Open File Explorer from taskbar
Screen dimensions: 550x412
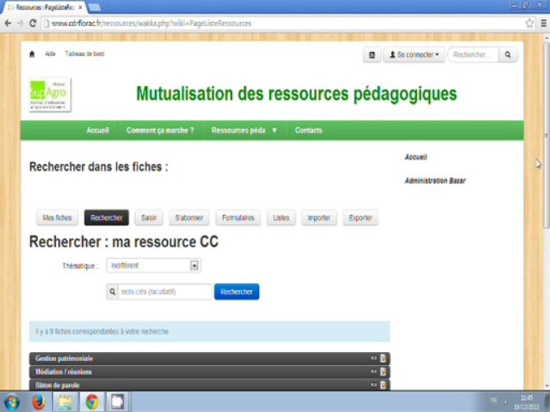coord(65,402)
